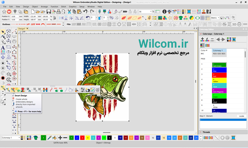Open the Metric measurement units dropdown
248x148 pixels.
click(x=218, y=18)
